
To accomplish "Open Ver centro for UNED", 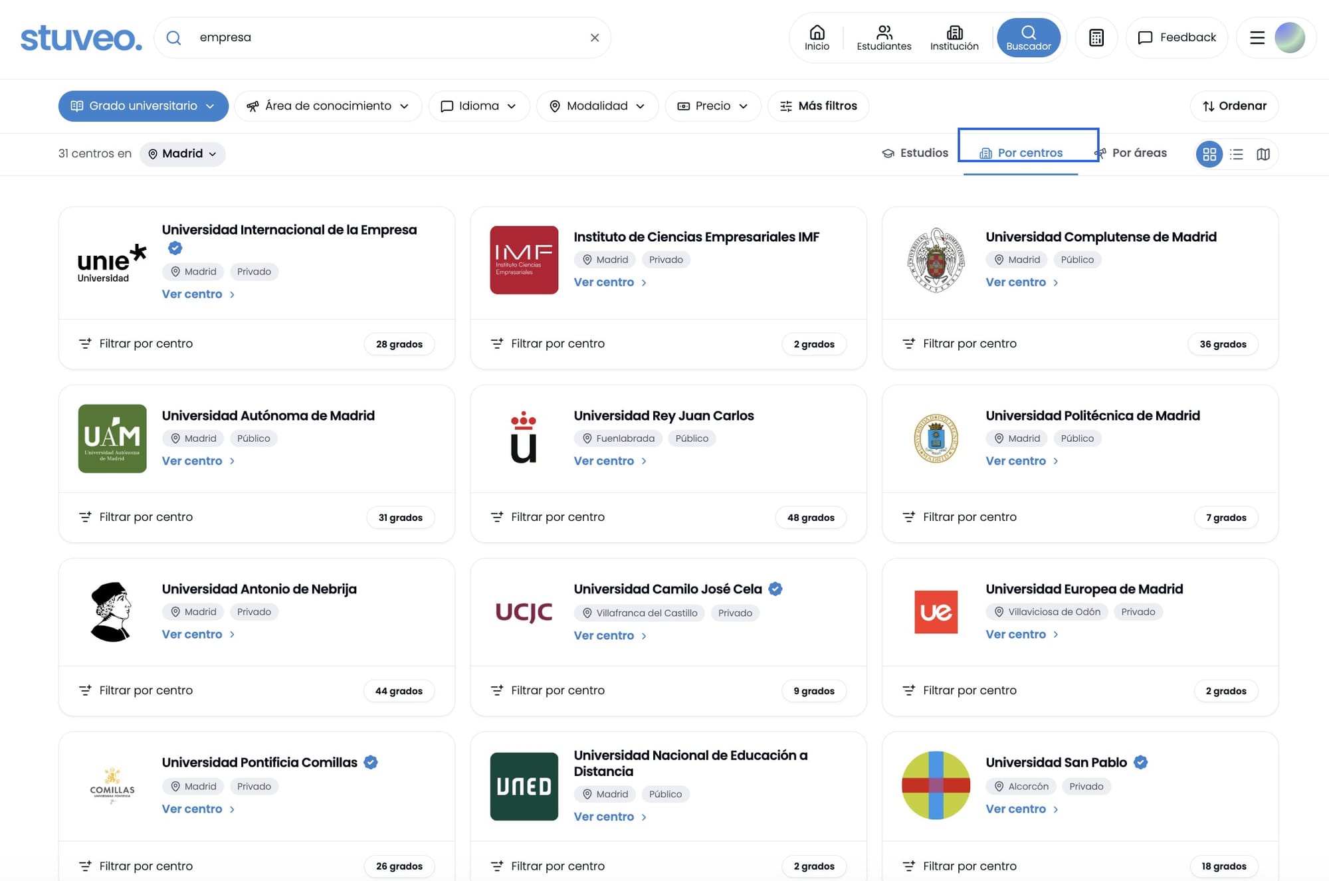I will point(610,817).
